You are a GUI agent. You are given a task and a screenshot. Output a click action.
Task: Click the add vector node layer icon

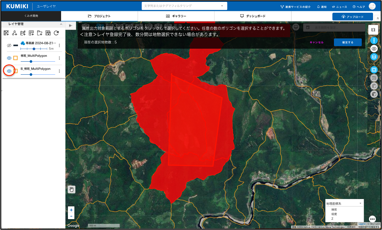(x=14, y=33)
